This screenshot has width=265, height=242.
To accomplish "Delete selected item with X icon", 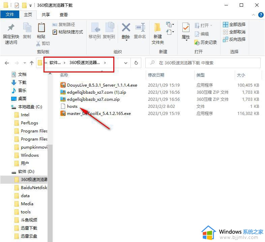I will click(x=126, y=31).
